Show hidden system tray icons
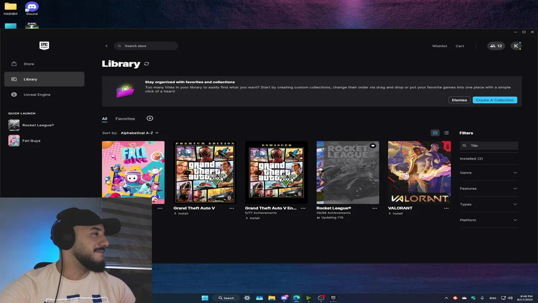Screen dimensions: 538x303 point(446,298)
